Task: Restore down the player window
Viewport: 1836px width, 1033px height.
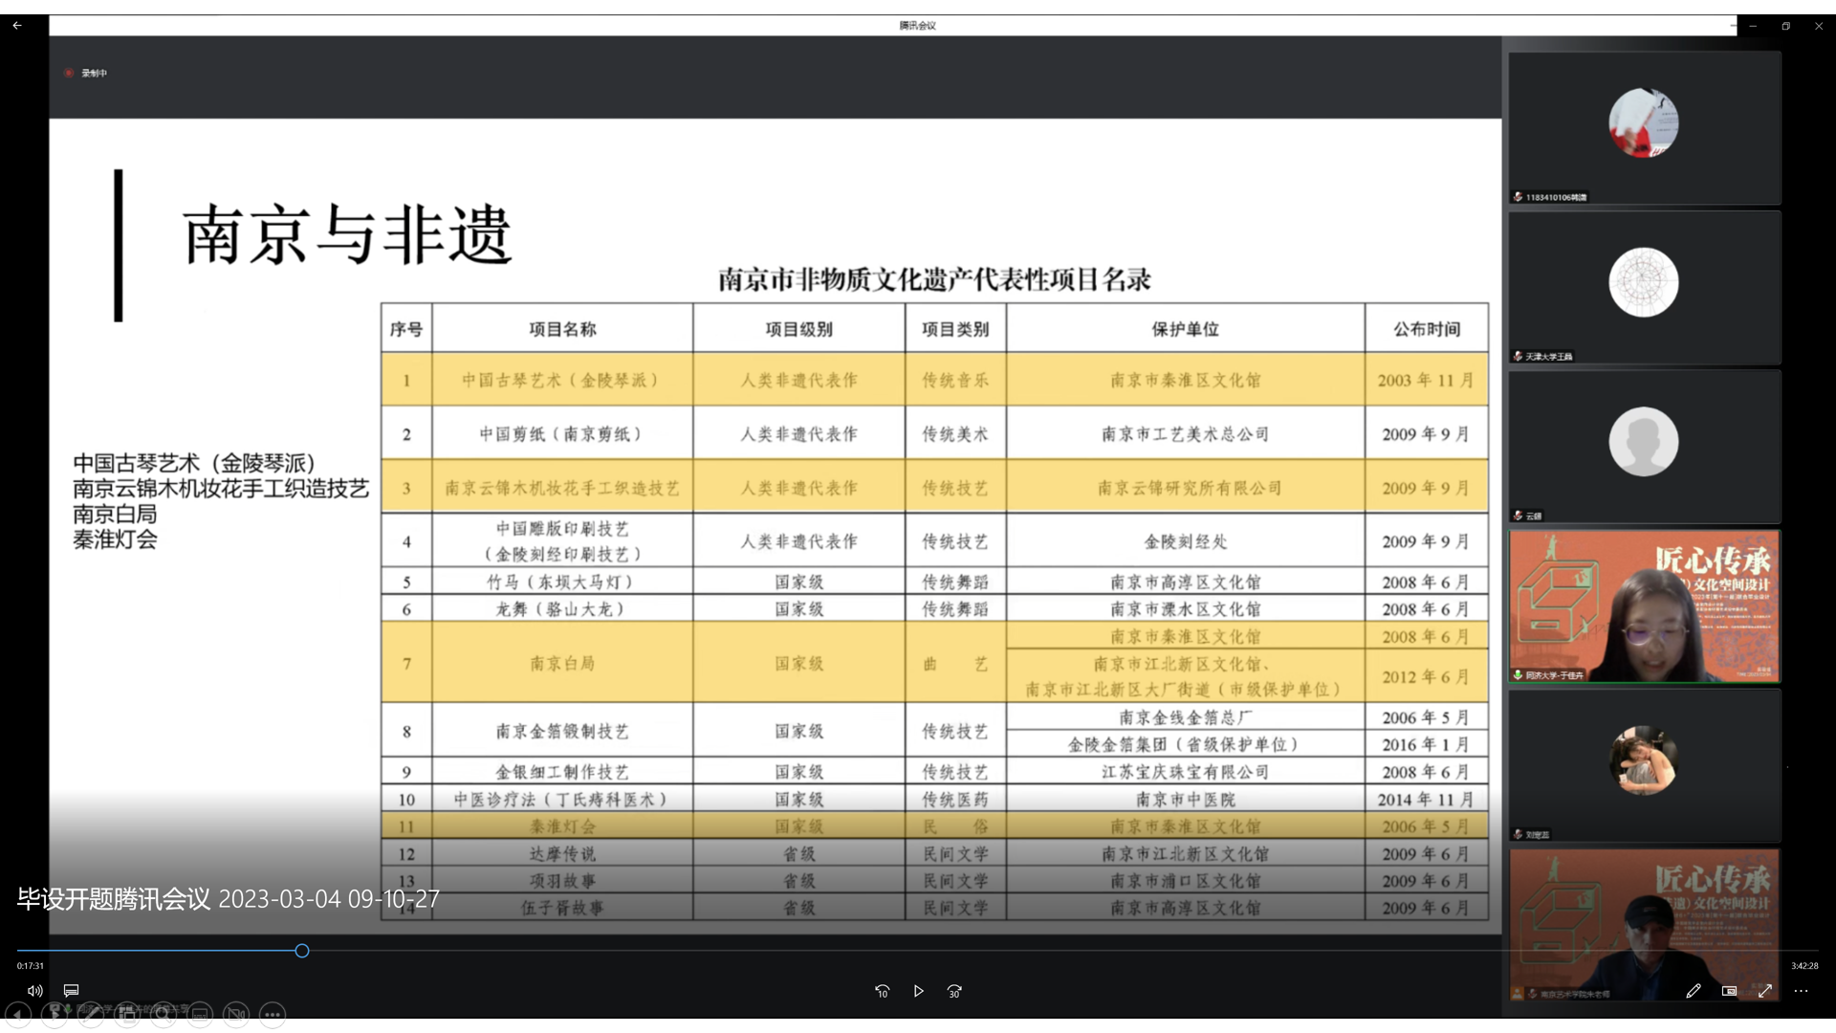Action: click(x=1785, y=26)
